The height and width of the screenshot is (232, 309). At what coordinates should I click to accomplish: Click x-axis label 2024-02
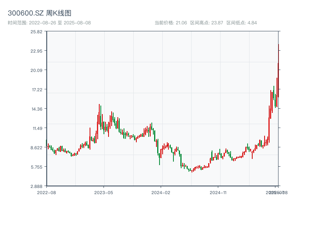[161, 193]
